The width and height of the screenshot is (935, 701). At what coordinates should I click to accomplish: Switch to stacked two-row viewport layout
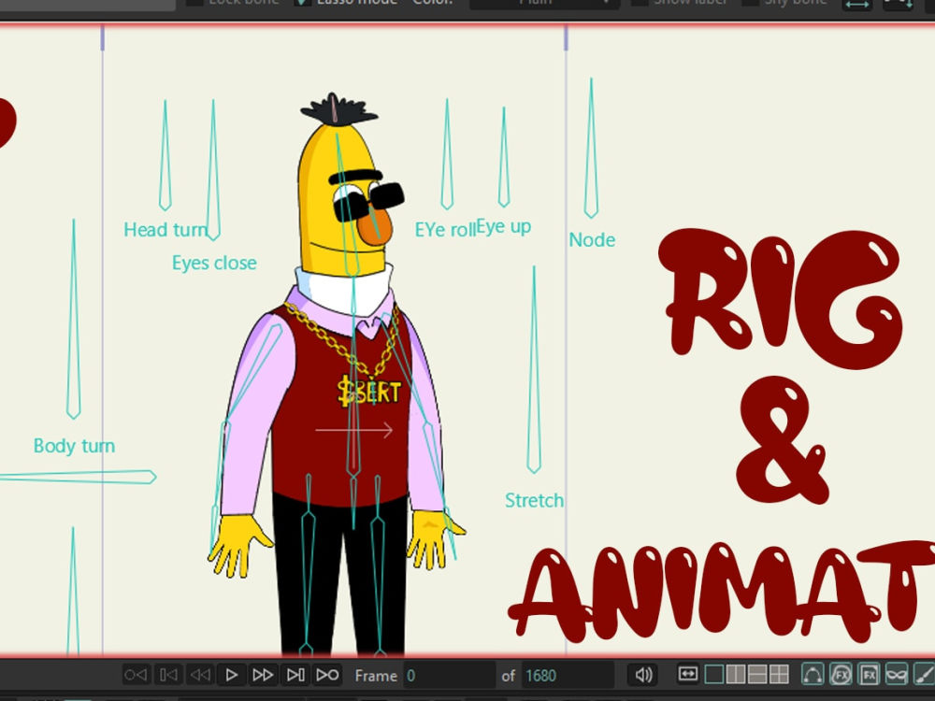756,674
